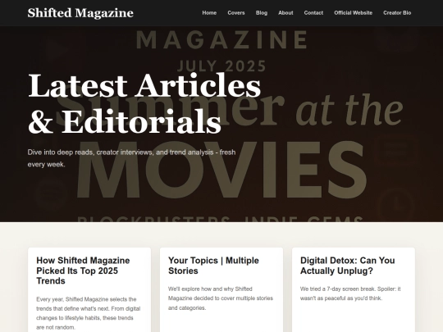Navigate to the About page
Viewport: 443px width, 332px height.
[285, 12]
